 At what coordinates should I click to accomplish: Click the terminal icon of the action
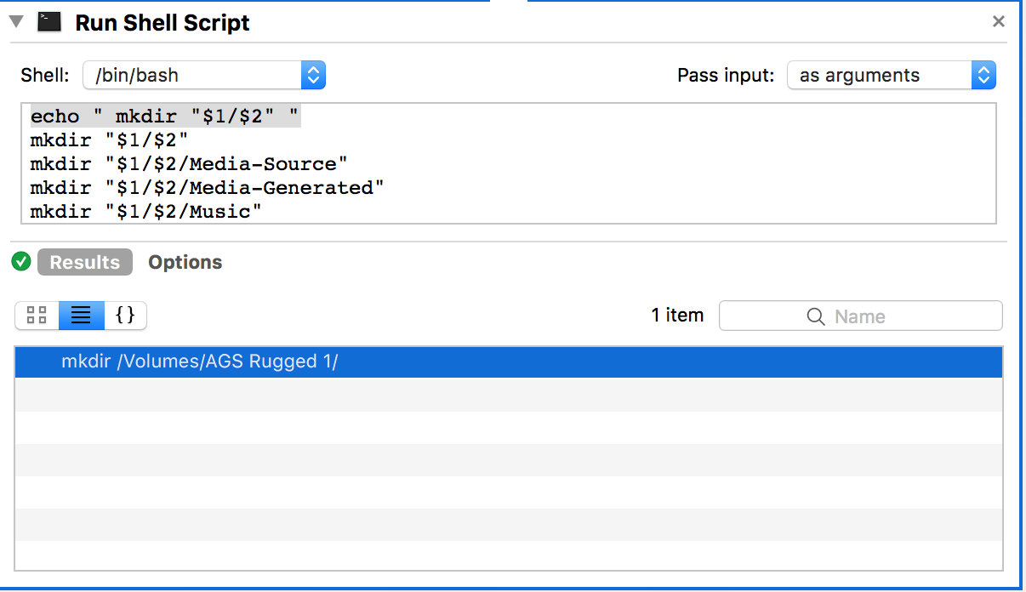coord(49,22)
